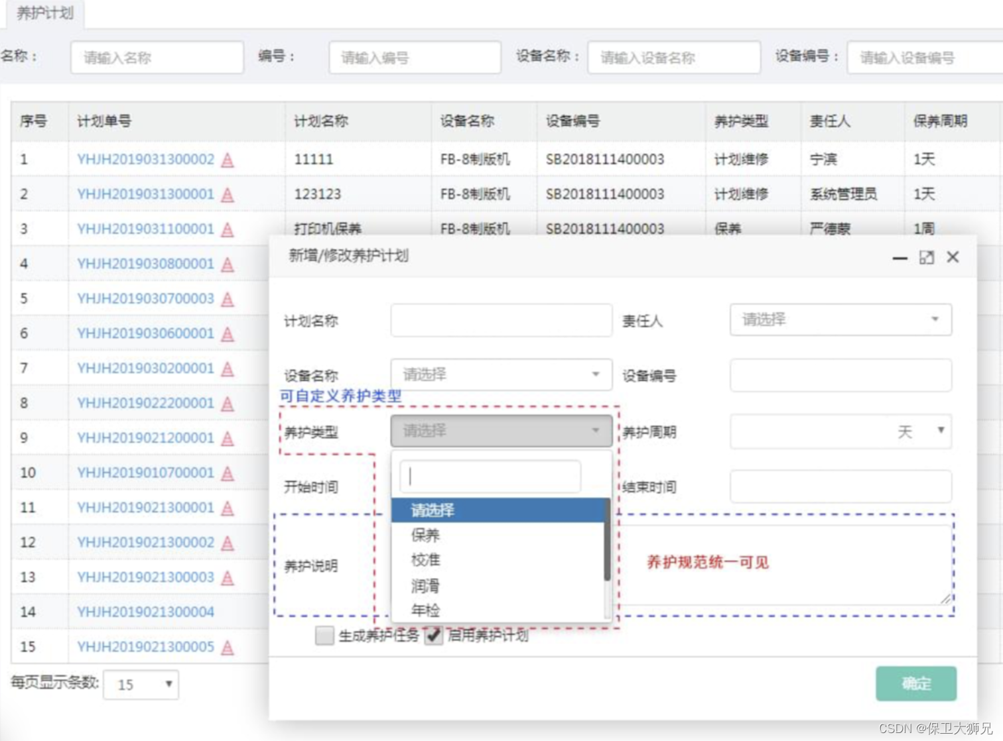The image size is (1003, 741).
Task: Maximize the 新增/修改养护计划 dialog
Action: pyautogui.click(x=927, y=257)
